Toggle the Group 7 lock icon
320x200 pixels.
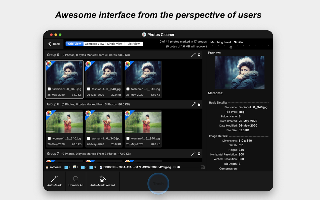coord(199,154)
